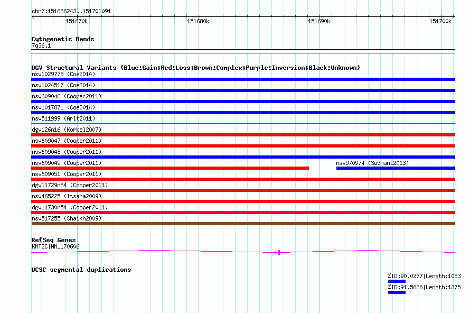Click the nsv1029778 (Coe2014) variant label
Image resolution: width=470 pixels, height=313 pixels.
pos(63,74)
